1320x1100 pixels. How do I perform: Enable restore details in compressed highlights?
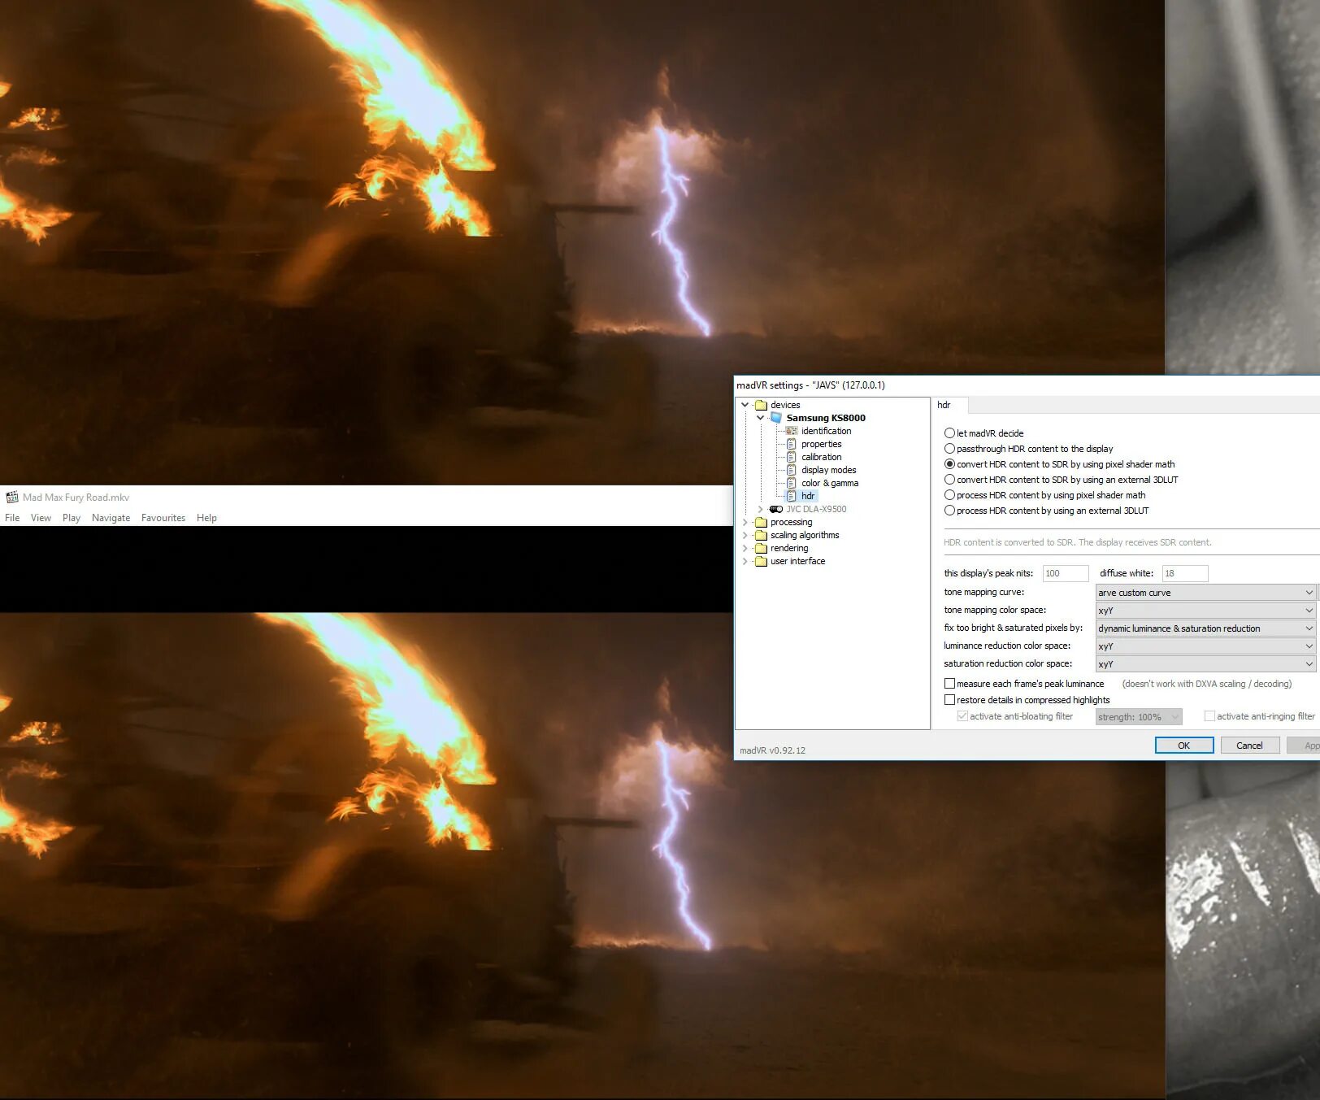click(949, 700)
